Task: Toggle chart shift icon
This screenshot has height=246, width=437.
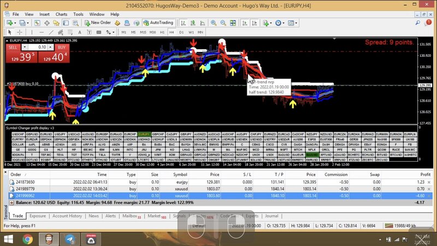Action: pyautogui.click(x=255, y=23)
